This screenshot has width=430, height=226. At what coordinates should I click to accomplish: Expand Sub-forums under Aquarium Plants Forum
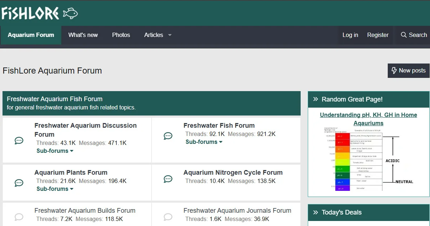click(55, 189)
